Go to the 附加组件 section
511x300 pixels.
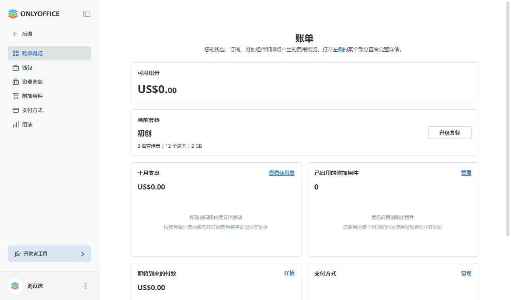click(x=49, y=96)
